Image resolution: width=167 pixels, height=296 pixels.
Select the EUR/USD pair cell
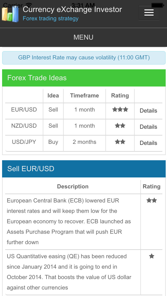(24, 110)
